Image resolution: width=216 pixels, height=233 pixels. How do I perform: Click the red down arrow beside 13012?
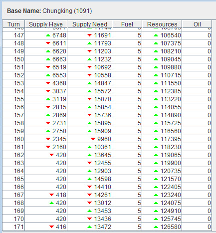point(89,203)
